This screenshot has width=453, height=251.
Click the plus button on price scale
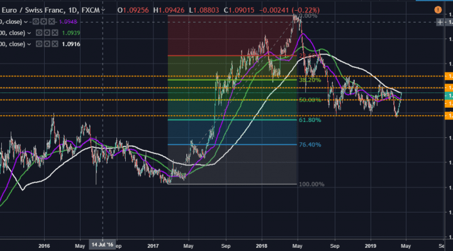pyautogui.click(x=440, y=22)
